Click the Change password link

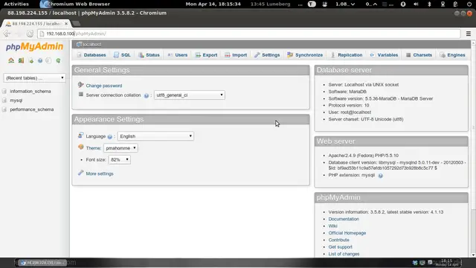(104, 86)
